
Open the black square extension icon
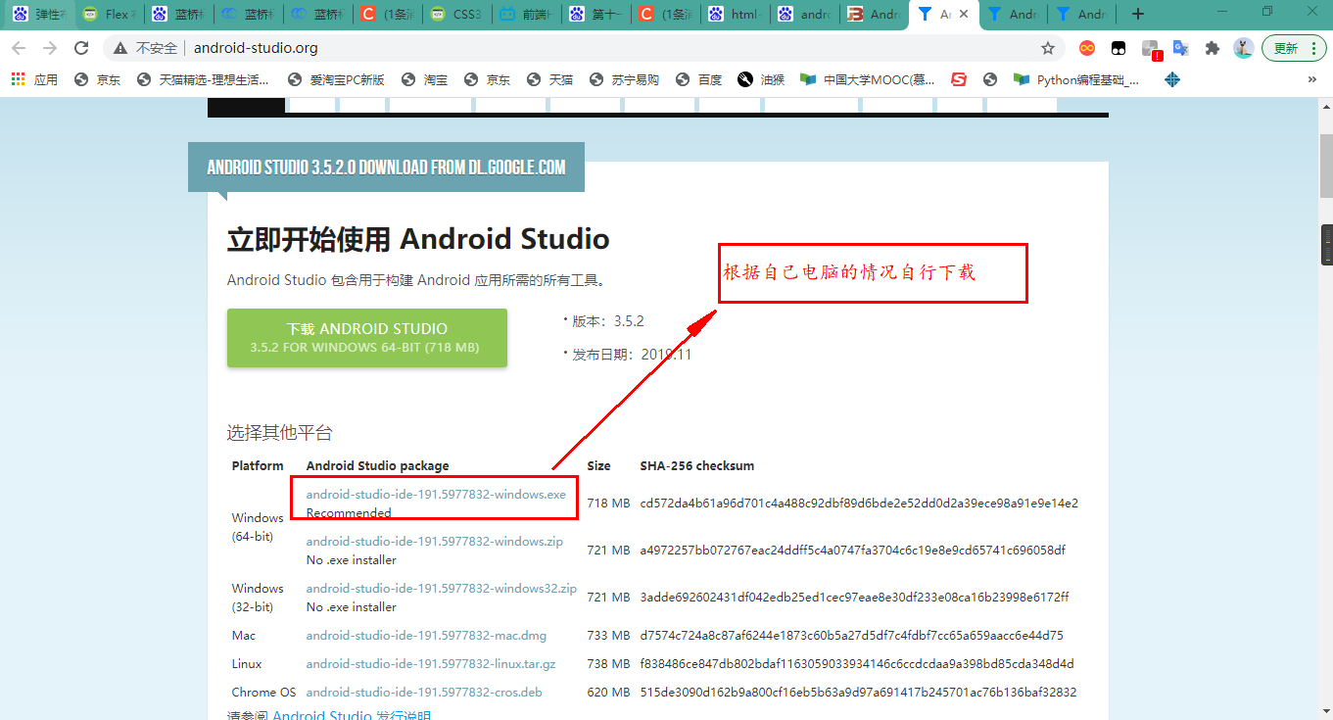pos(1119,48)
